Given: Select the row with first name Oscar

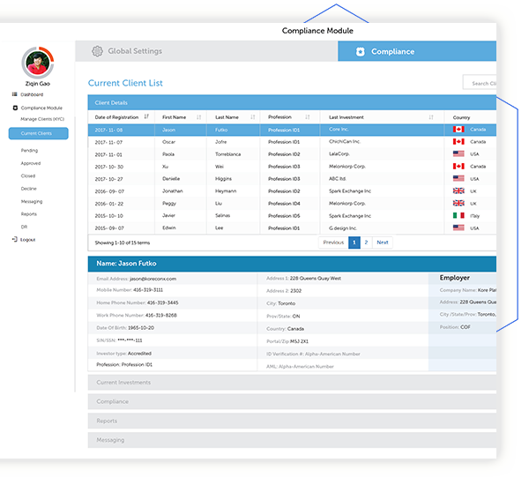Looking at the screenshot, I should coord(292,142).
